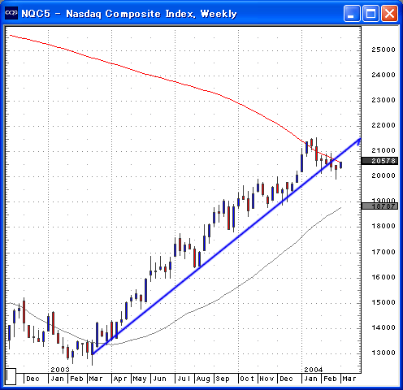Select the 20578 current price marker
This screenshot has height=390, width=403.
[x=379, y=161]
